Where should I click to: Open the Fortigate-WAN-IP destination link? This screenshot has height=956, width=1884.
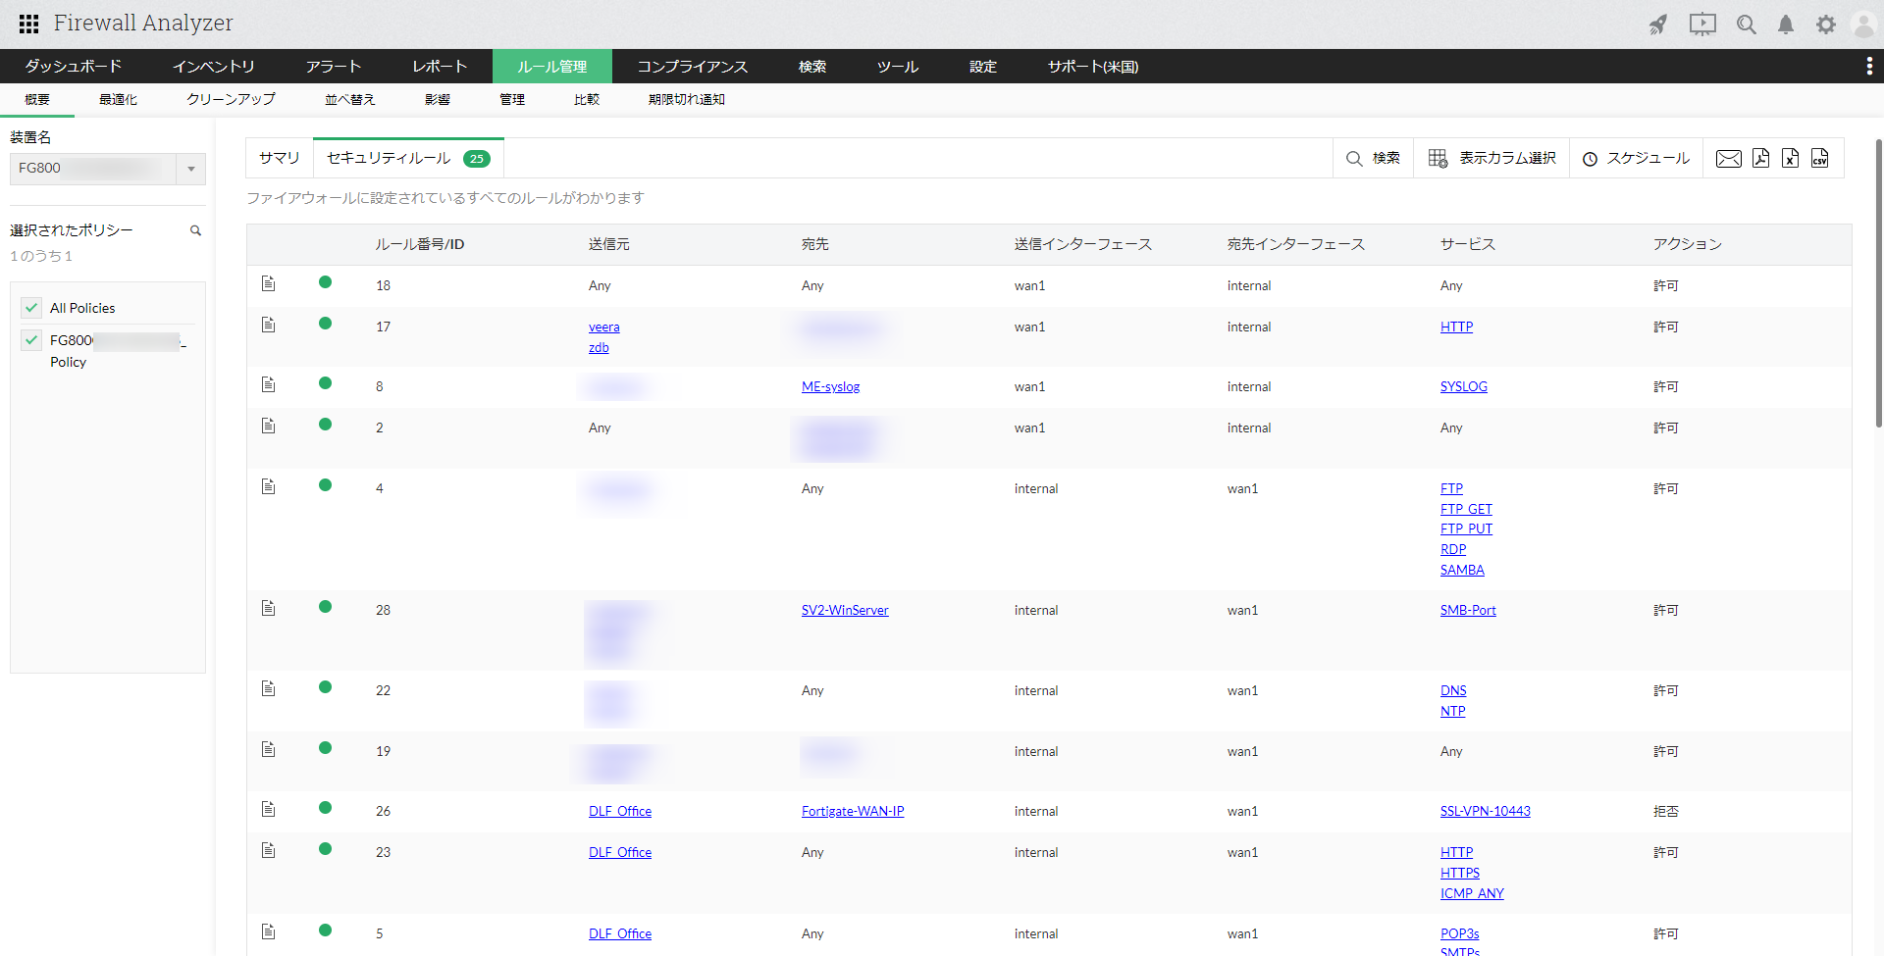tap(853, 812)
